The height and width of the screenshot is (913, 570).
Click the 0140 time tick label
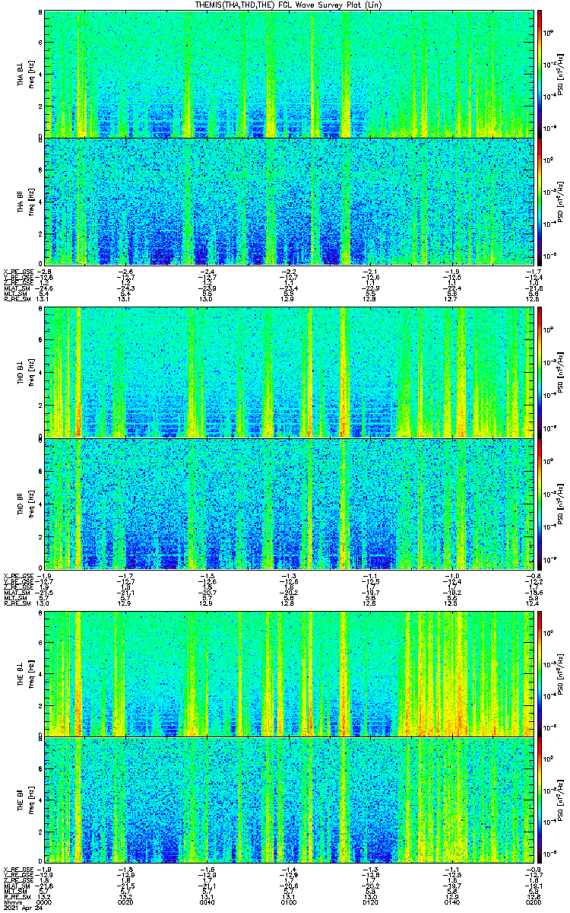[x=451, y=902]
